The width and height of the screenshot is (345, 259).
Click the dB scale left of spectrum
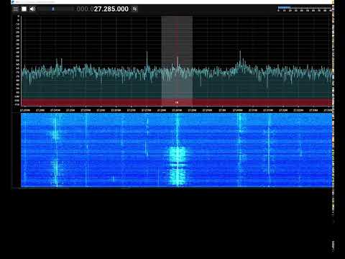(x=17, y=60)
